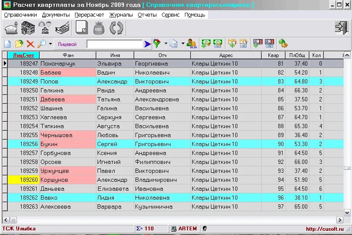Click the vertical scrollbar up arrow
Image resolution: width=352 pixels, height=235 pixels.
(347, 55)
